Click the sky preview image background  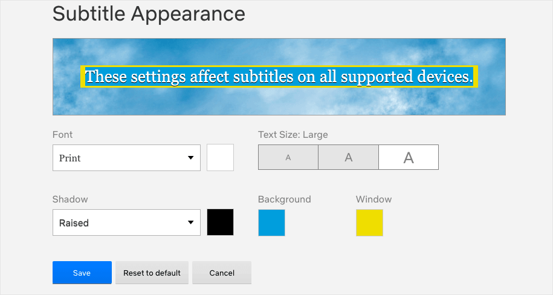click(x=279, y=100)
